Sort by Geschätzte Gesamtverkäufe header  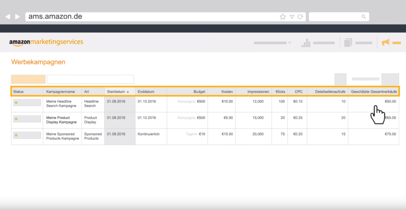374,92
